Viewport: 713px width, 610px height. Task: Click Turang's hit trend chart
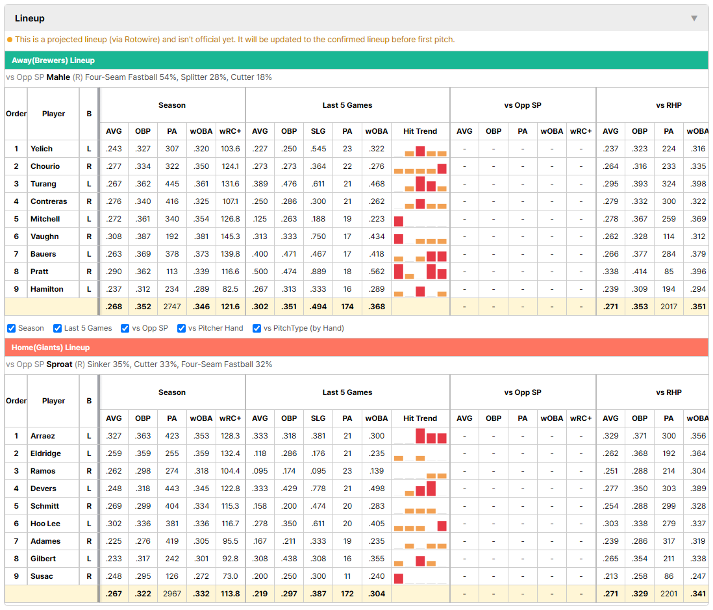click(x=420, y=184)
